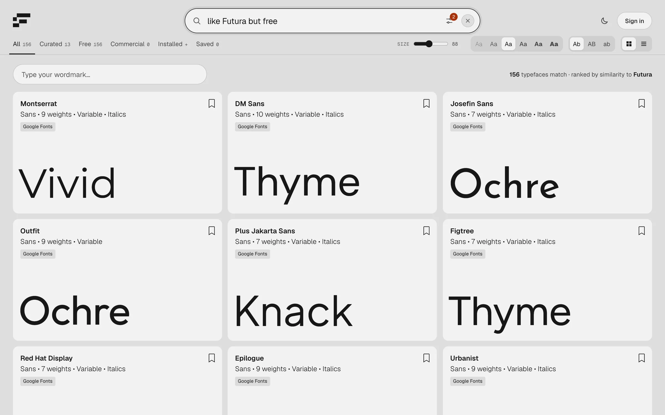Bookmark the DM Sans typeface
The width and height of the screenshot is (665, 415).
tap(426, 103)
